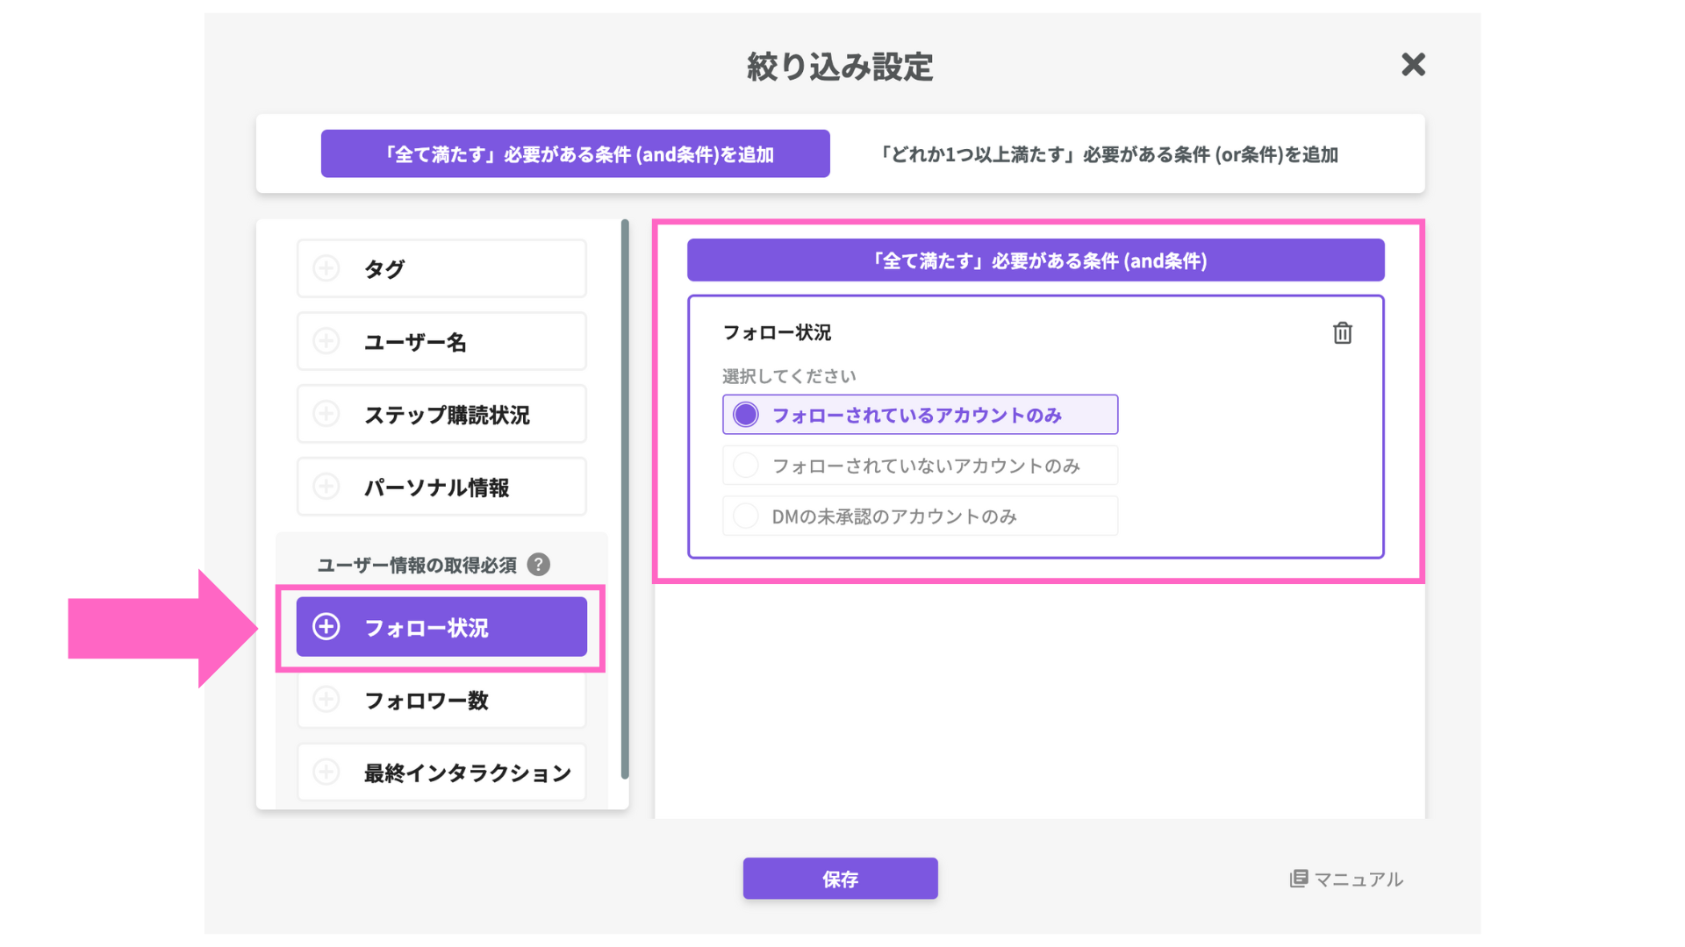The height and width of the screenshot is (947, 1685).
Task: Select DMの未承認のアカウントのみ radio option
Action: pyautogui.click(x=746, y=516)
